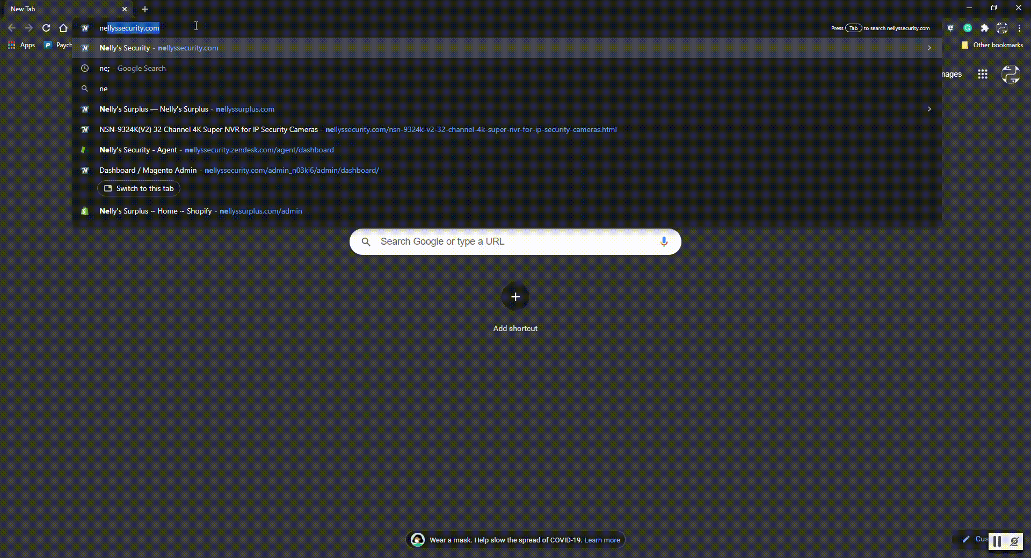Viewport: 1031px width, 558px height.
Task: Open the Apps bookmarks shortcut
Action: coord(21,45)
